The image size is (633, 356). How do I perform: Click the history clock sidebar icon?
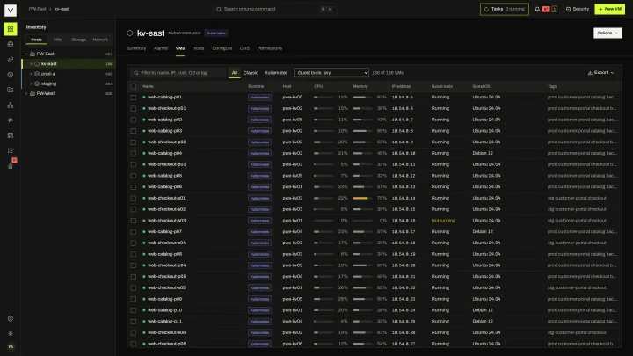[x=11, y=75]
